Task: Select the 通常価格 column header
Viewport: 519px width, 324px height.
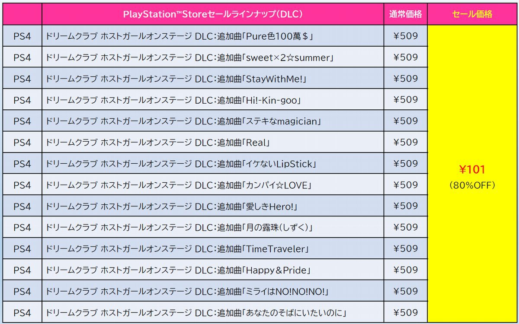Action: pos(405,14)
